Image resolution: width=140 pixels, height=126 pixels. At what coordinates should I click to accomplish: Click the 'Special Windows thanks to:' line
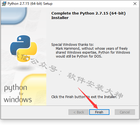coord(72,45)
